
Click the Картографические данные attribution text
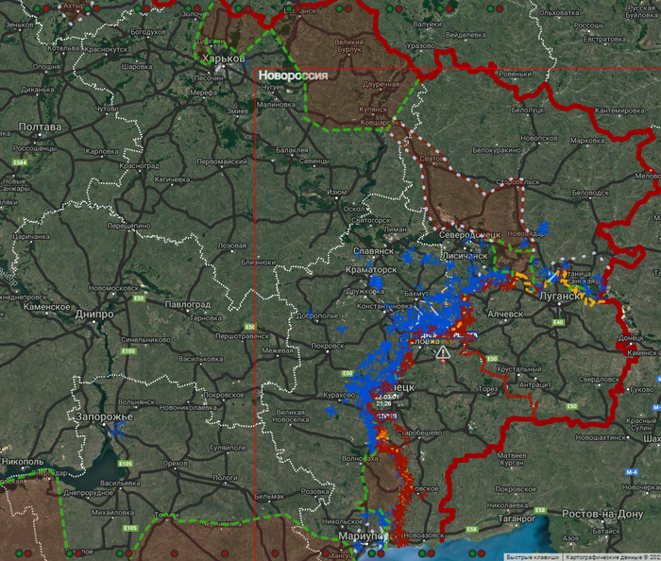click(x=612, y=557)
